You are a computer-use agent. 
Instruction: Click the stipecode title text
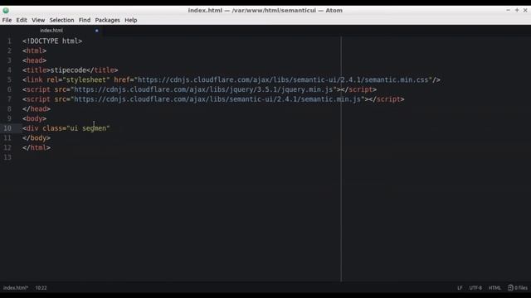[x=68, y=70]
